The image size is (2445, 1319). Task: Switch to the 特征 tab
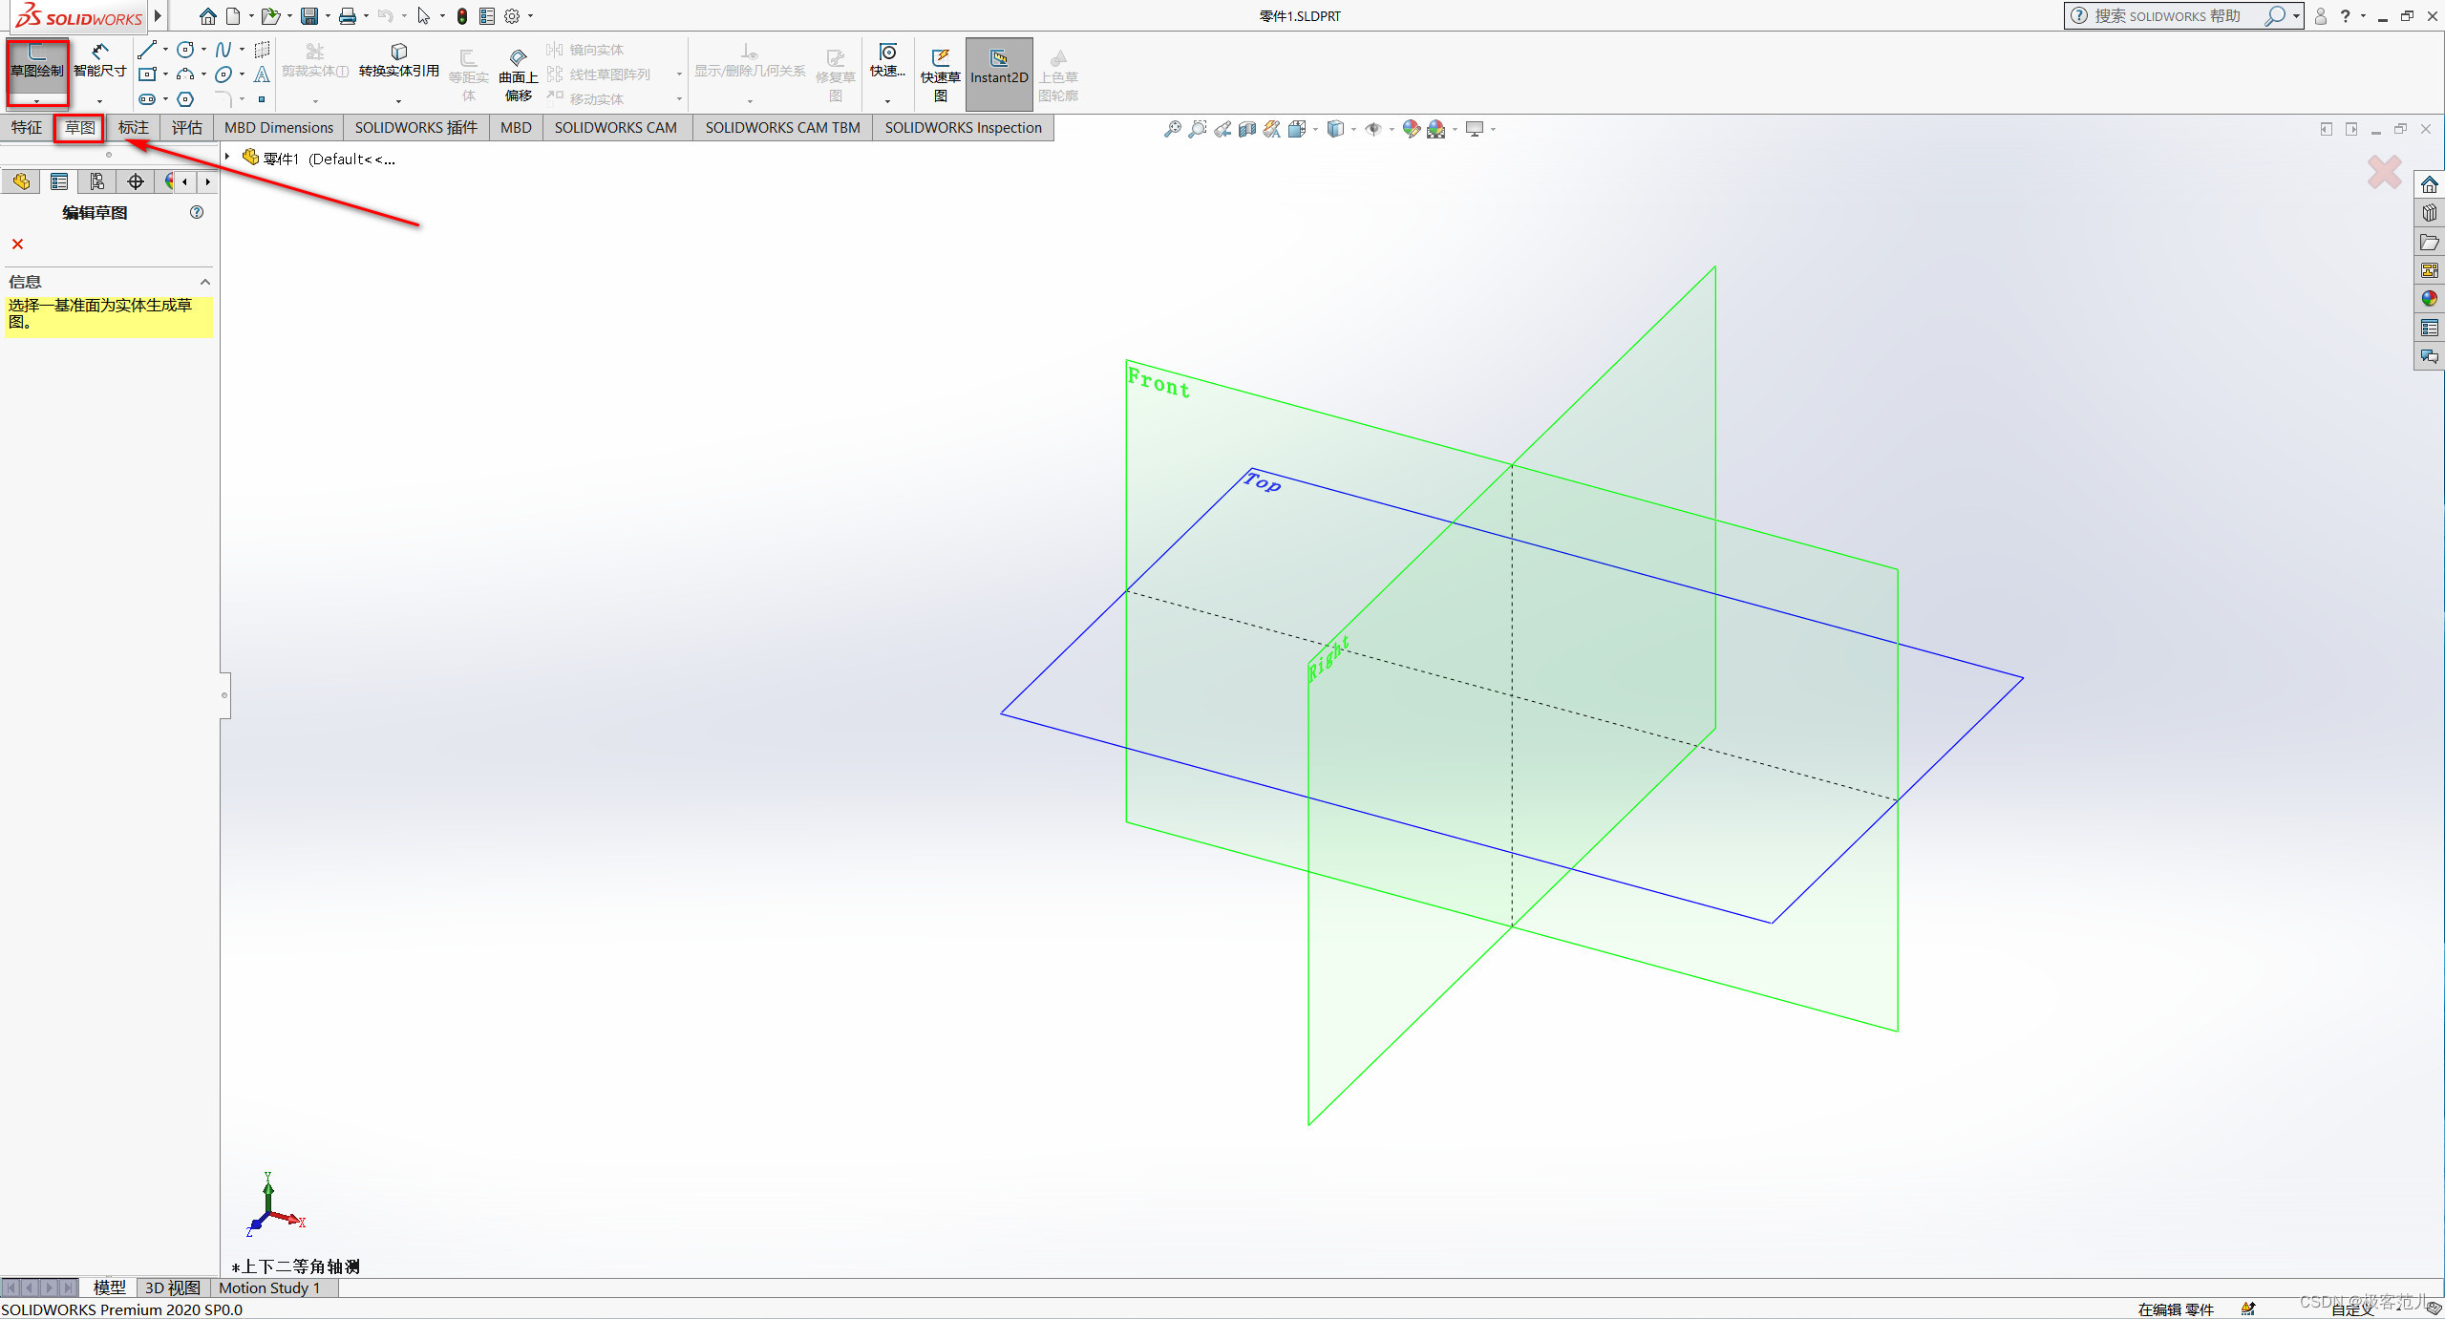click(x=26, y=127)
